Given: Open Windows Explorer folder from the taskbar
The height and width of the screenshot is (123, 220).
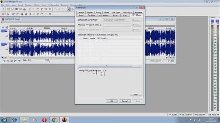Looking at the screenshot, I should click(x=24, y=120).
